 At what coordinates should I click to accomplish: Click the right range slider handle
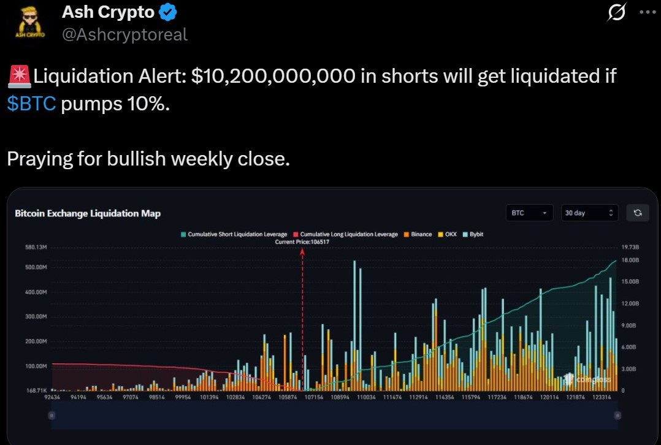click(617, 415)
